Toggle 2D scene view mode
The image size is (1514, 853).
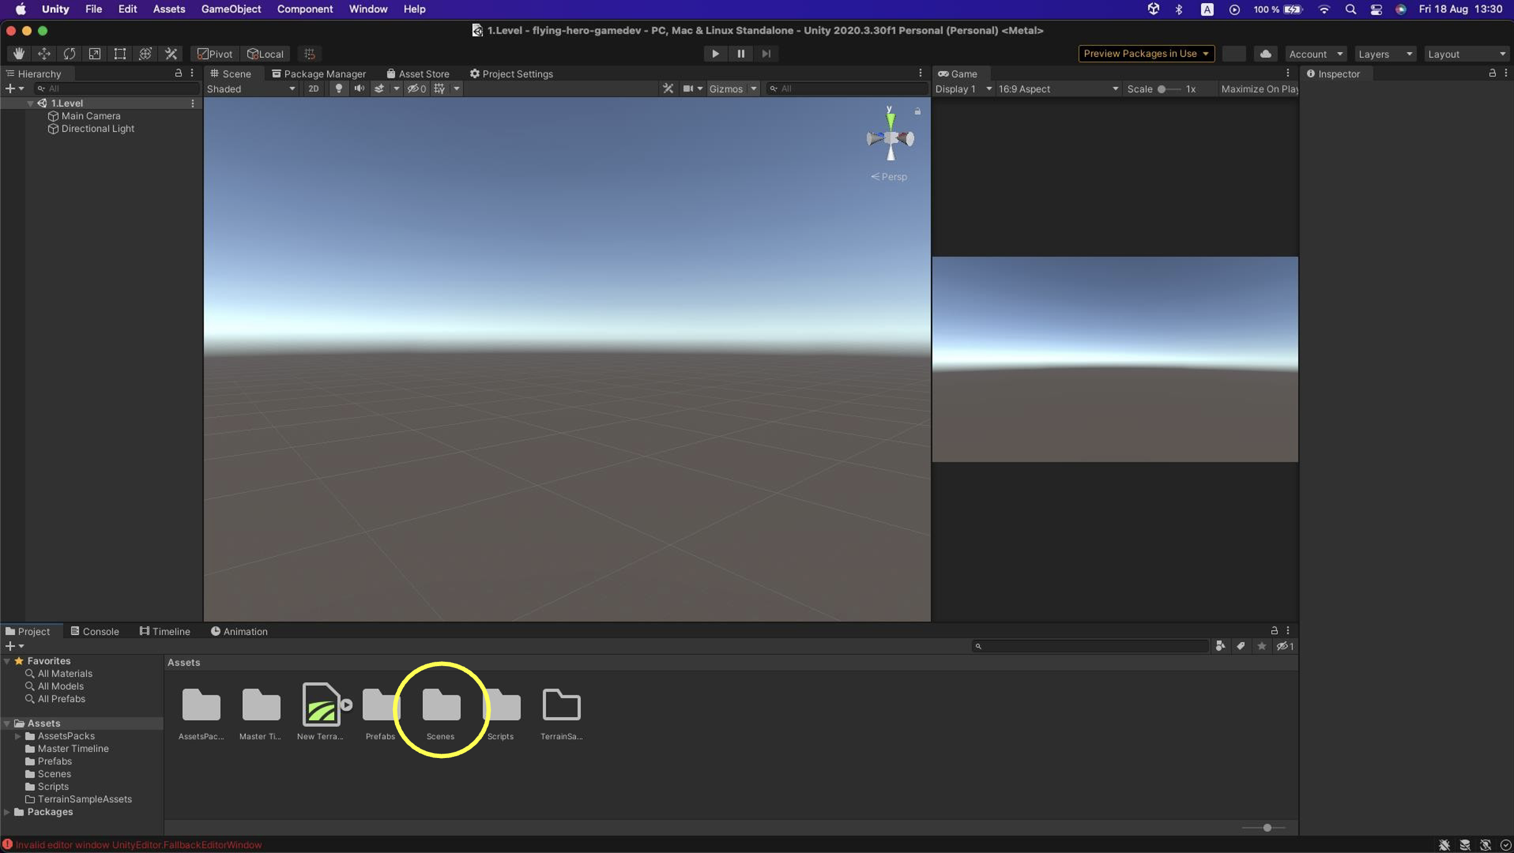click(314, 88)
